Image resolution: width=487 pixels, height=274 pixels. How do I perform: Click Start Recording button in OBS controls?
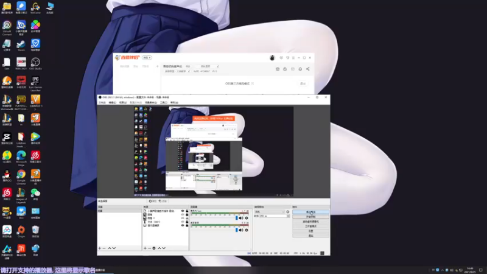[x=310, y=217]
